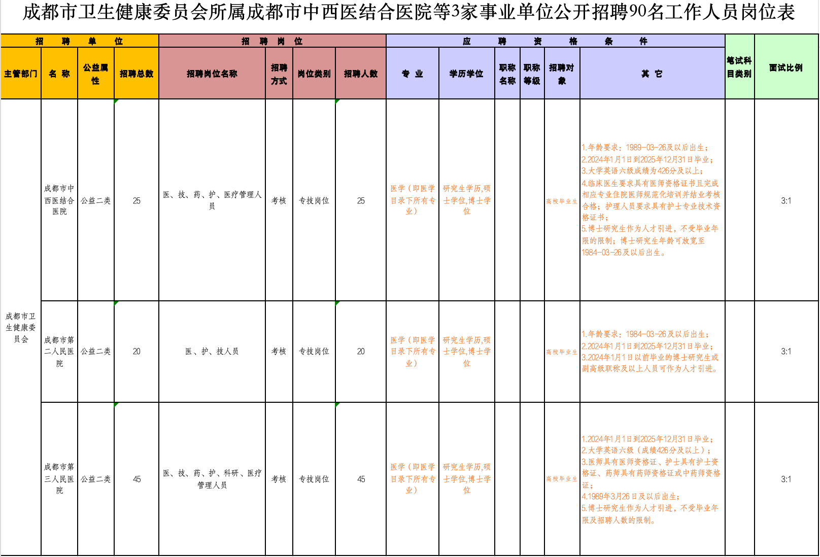Viewport: 820px width, 557px height.
Task: Select the 应聘资格条件 group header
Action: [555, 41]
